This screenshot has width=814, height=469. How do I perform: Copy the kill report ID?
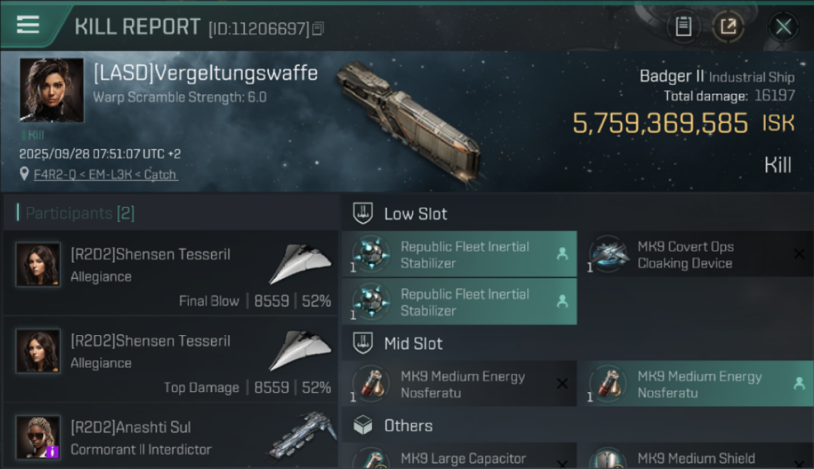pos(318,28)
